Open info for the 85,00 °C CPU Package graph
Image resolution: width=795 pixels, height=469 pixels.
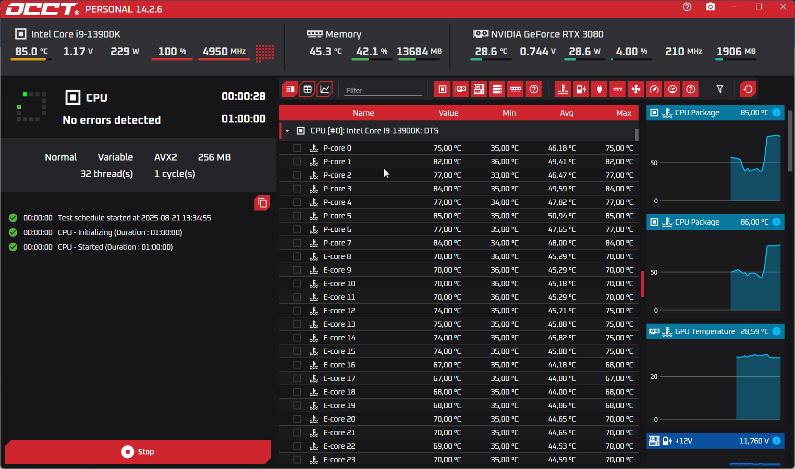[776, 113]
